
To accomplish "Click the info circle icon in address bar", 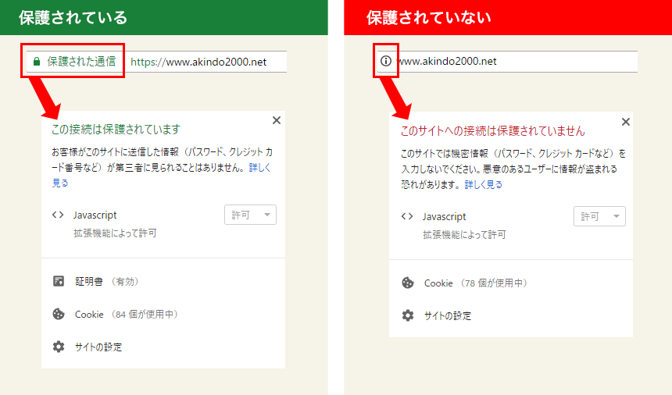I will (385, 62).
